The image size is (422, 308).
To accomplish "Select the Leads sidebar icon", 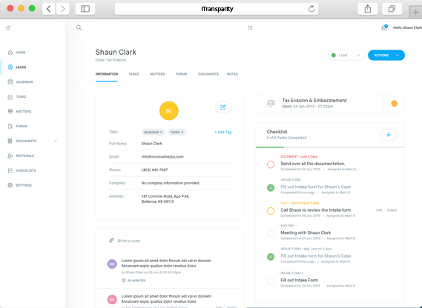I will 10,67.
